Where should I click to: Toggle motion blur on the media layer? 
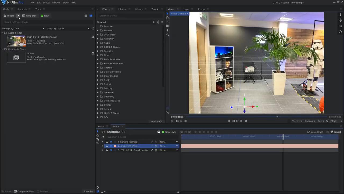point(152,150)
